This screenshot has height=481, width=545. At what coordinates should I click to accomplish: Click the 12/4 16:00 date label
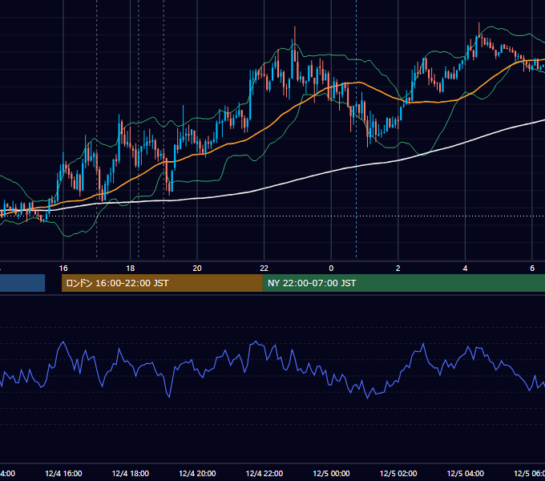click(x=63, y=474)
